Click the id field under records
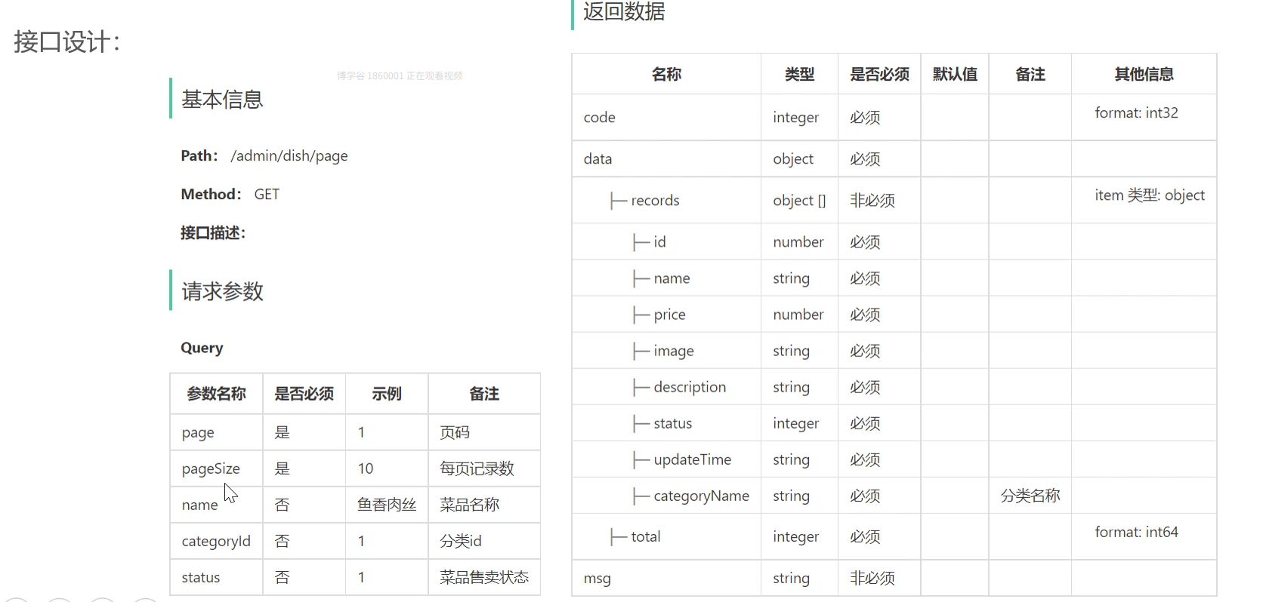The height and width of the screenshot is (602, 1263). [659, 242]
